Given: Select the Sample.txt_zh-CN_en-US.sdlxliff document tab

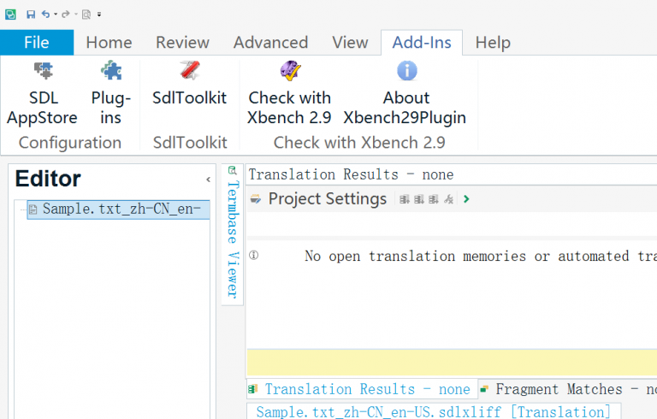Looking at the screenshot, I should 433,412.
